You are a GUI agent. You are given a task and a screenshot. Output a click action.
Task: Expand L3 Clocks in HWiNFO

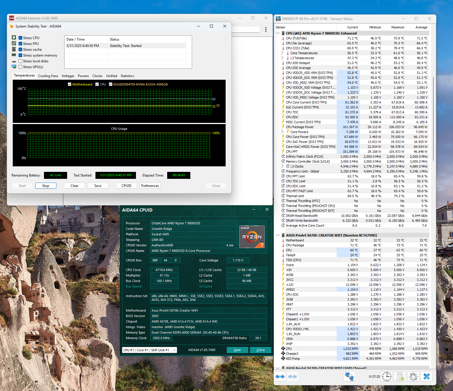point(282,166)
